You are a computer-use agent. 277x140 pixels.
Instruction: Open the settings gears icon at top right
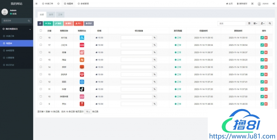pos(274,3)
